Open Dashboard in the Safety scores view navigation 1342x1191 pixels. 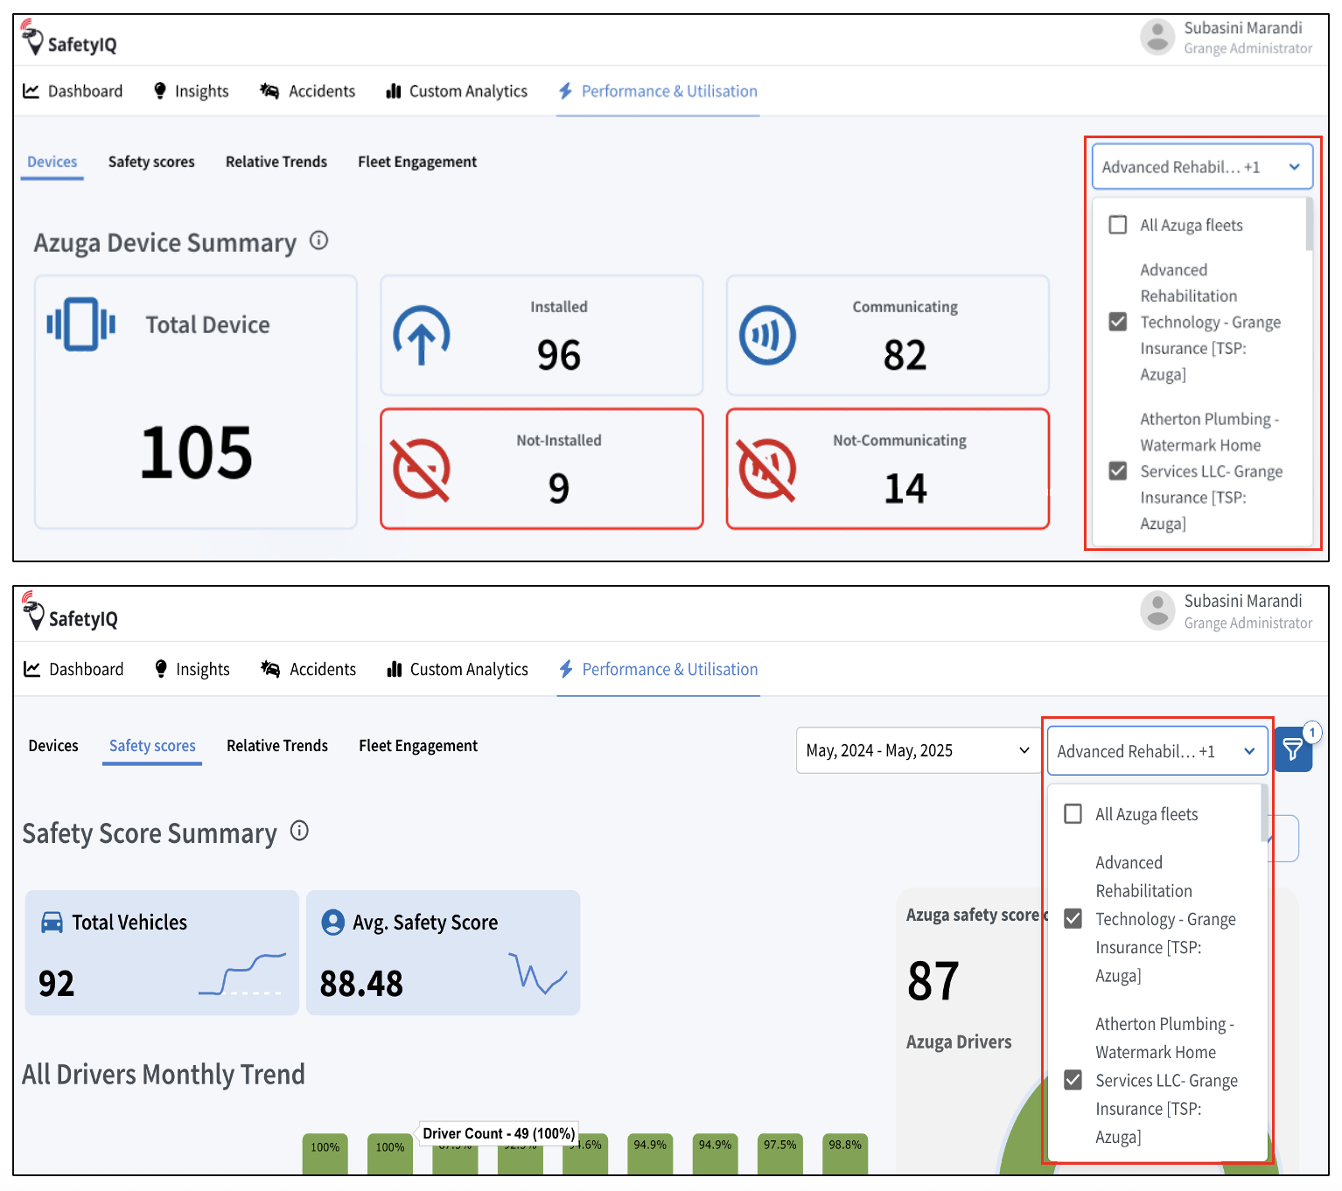[x=73, y=669]
